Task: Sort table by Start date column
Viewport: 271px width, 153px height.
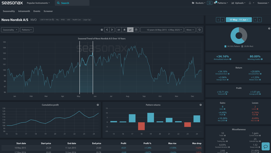Action: coord(21,143)
